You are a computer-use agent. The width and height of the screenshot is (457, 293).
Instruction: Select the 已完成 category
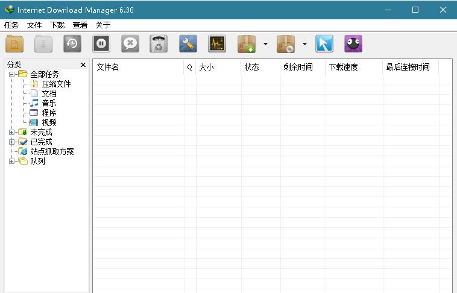click(x=41, y=142)
